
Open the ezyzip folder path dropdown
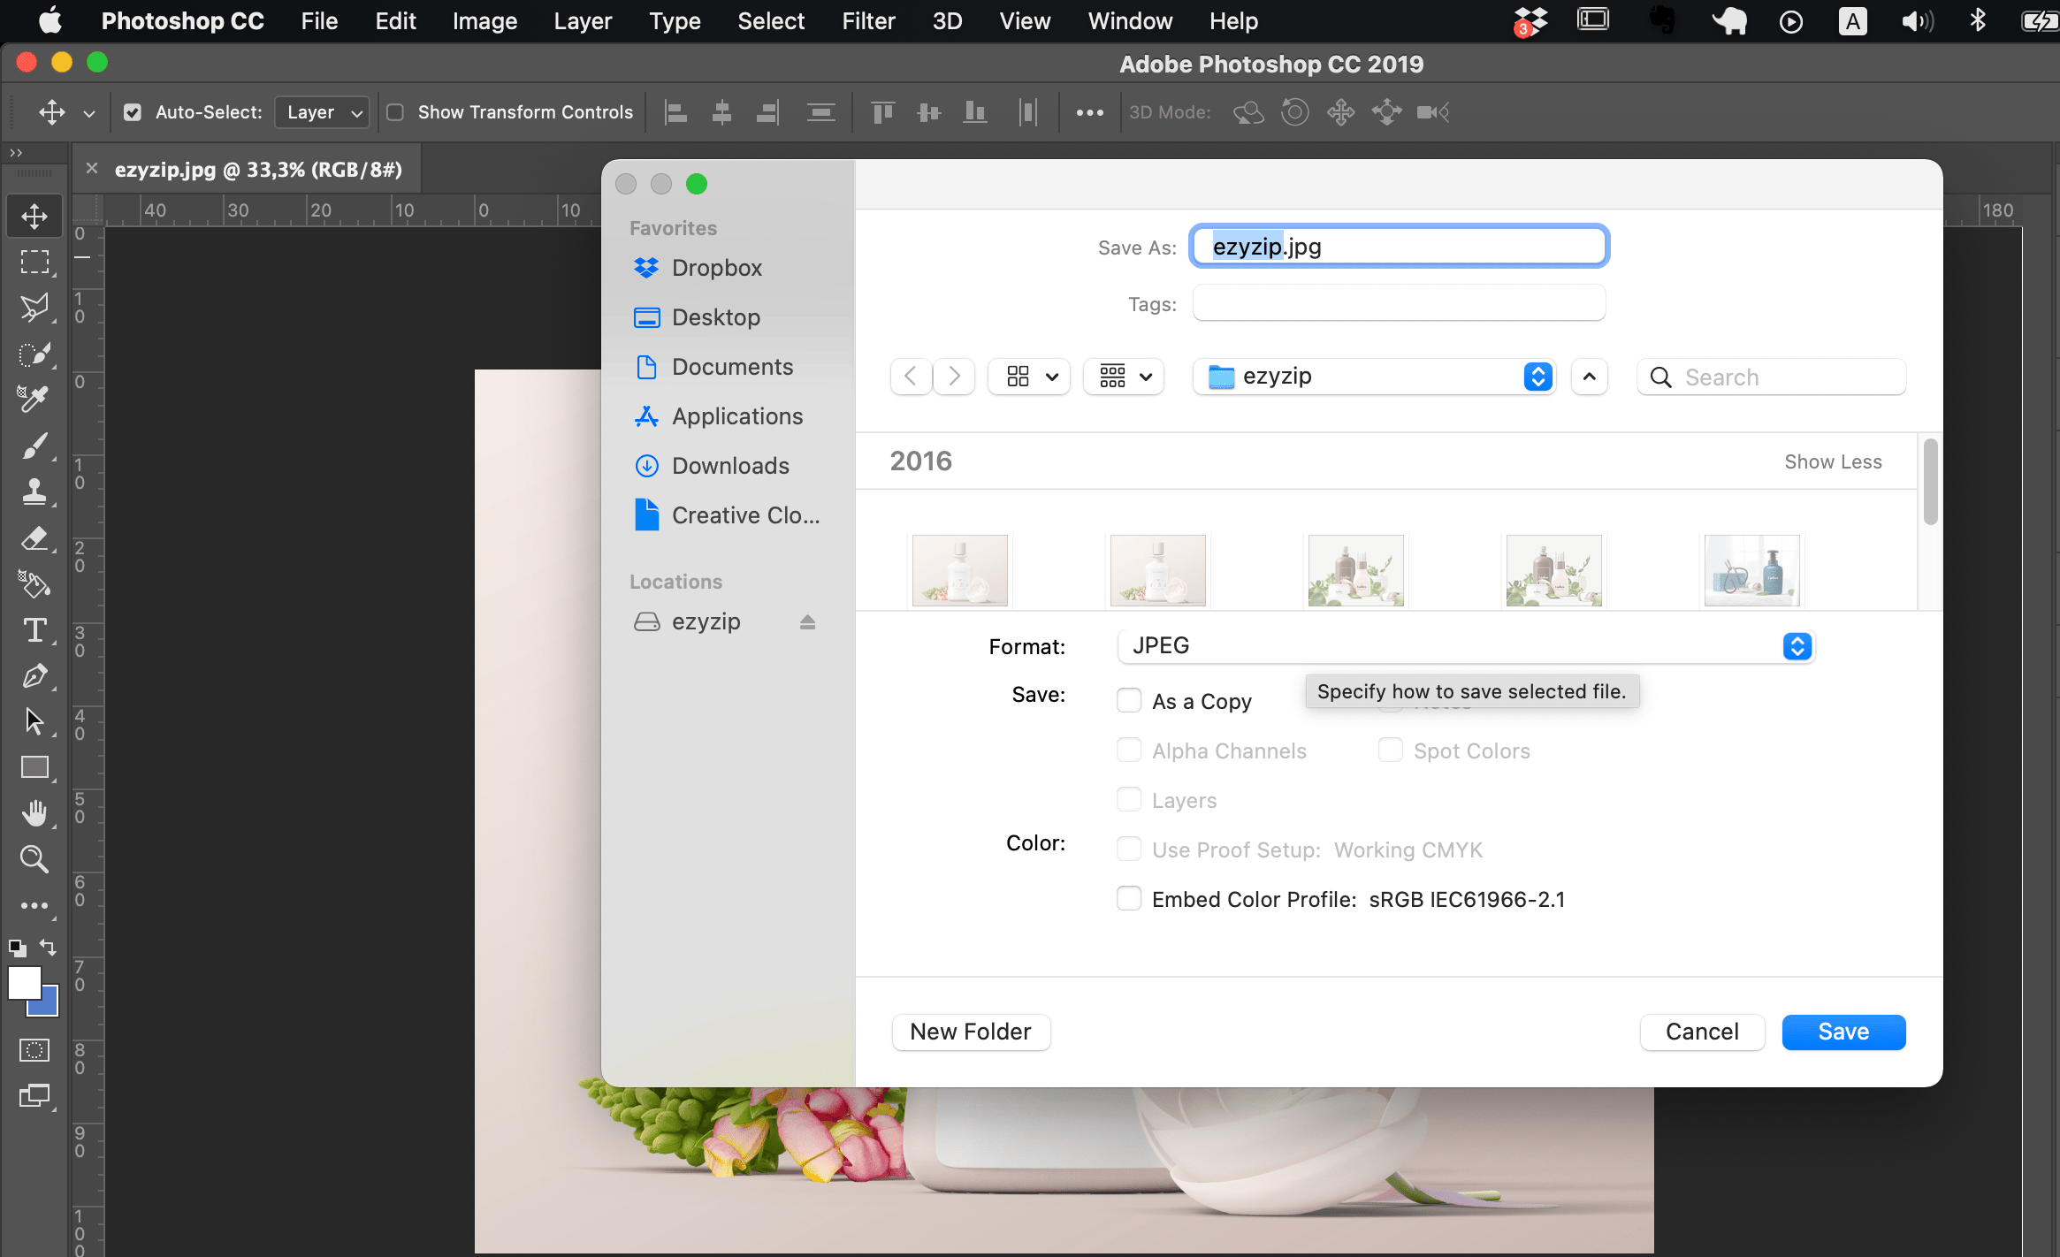pos(1538,376)
